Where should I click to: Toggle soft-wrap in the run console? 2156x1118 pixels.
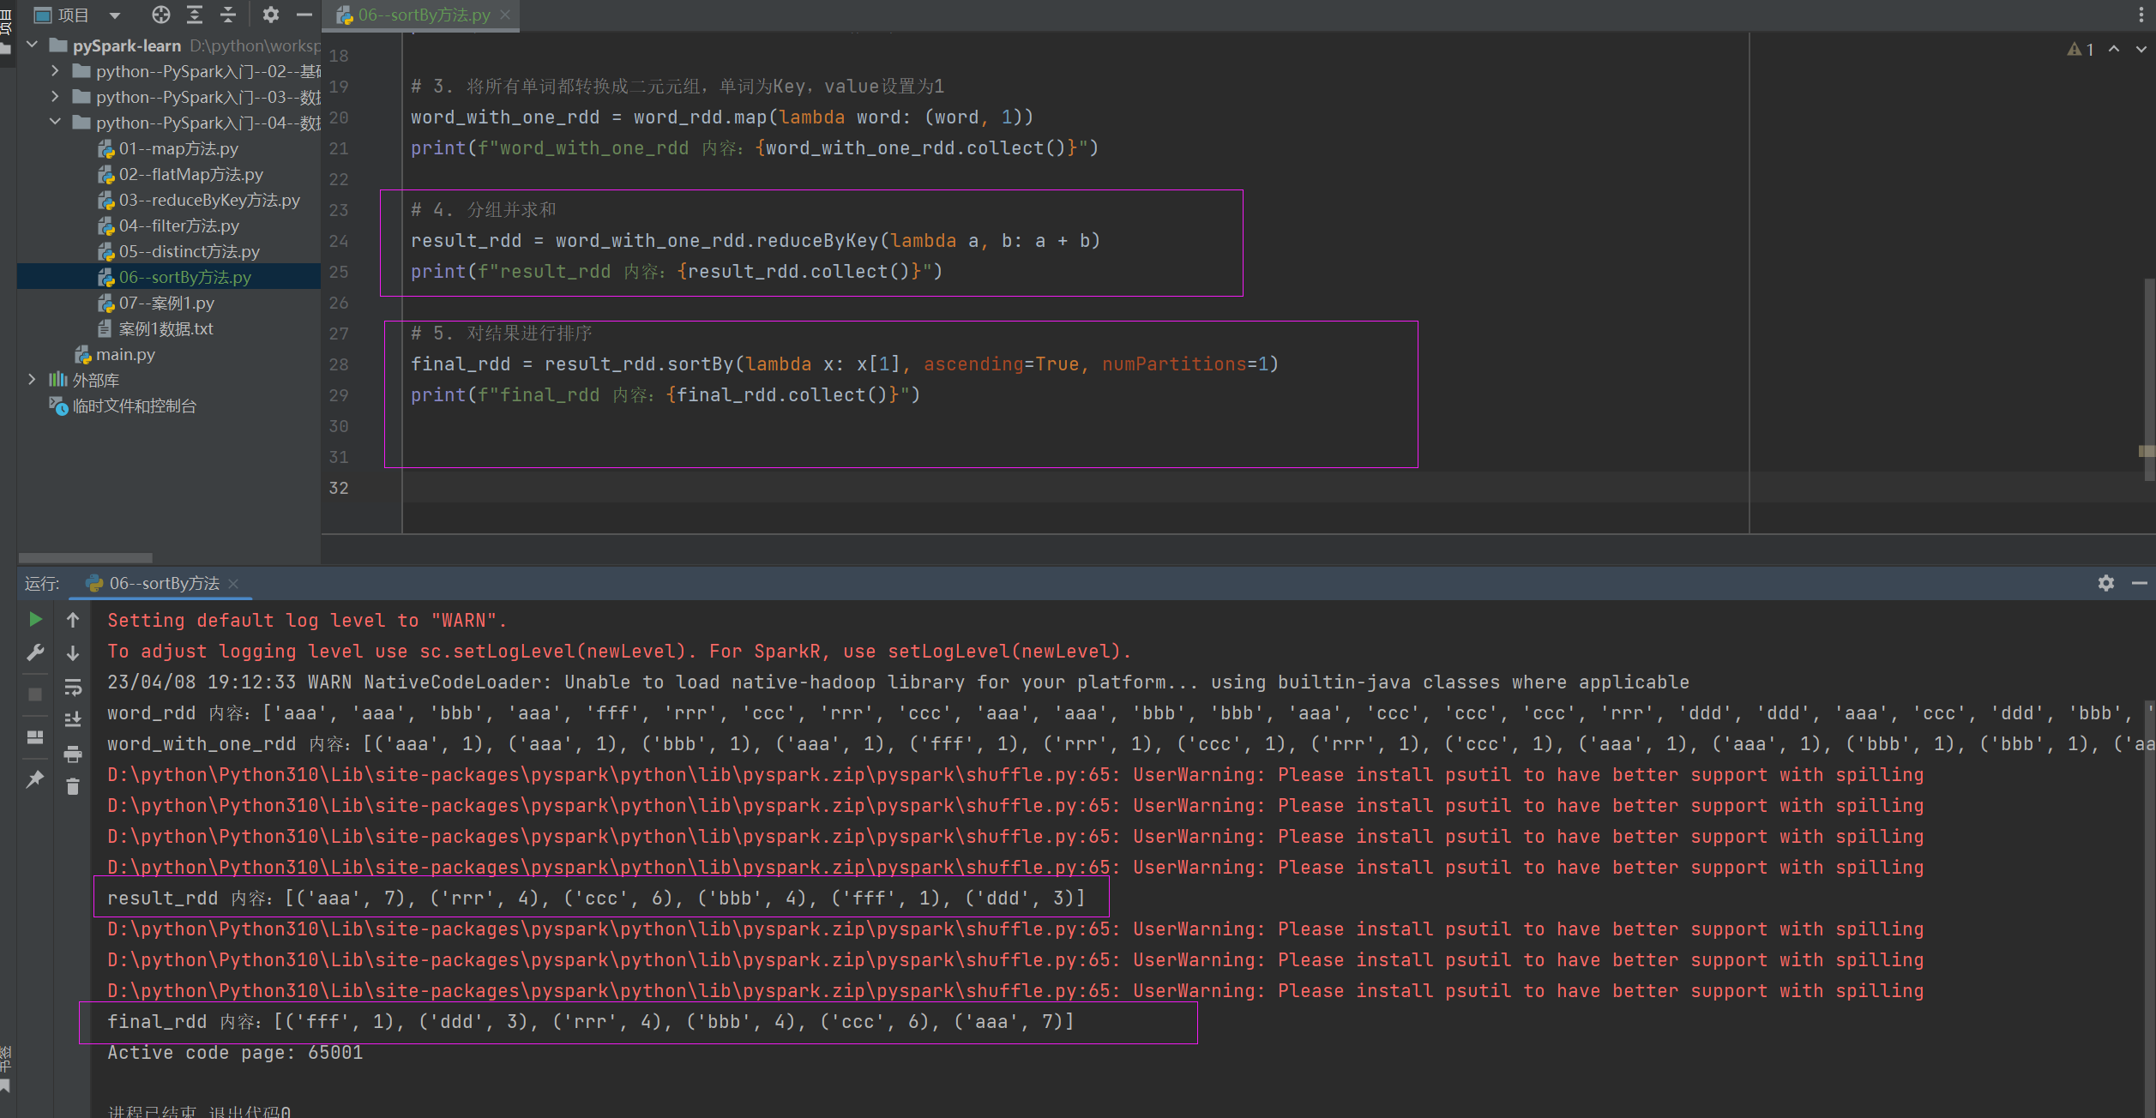click(73, 688)
